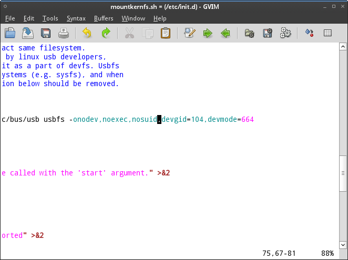Click the number '104' in options
The height and width of the screenshot is (260, 348).
[197, 119]
